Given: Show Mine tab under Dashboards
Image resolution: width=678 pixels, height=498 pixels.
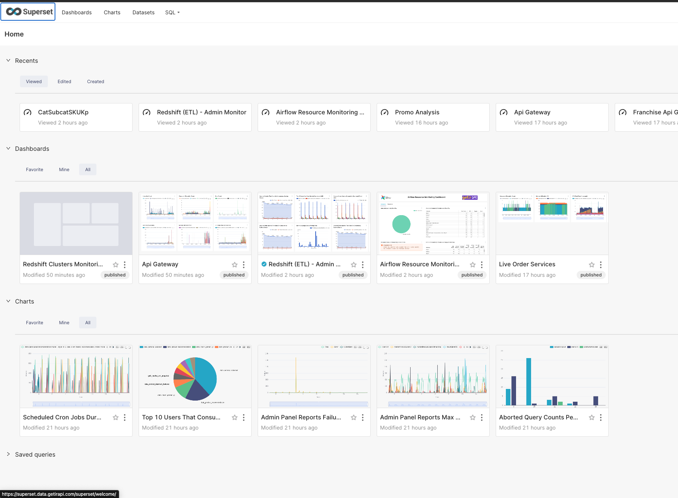Looking at the screenshot, I should click(64, 169).
